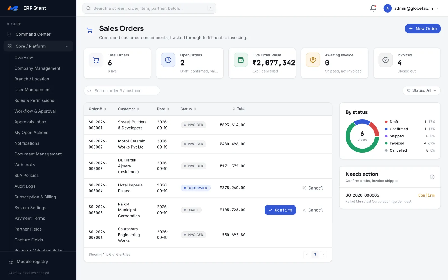Click Confirm link in Needs action panel
Image resolution: width=448 pixels, height=280 pixels.
pyautogui.click(x=426, y=195)
